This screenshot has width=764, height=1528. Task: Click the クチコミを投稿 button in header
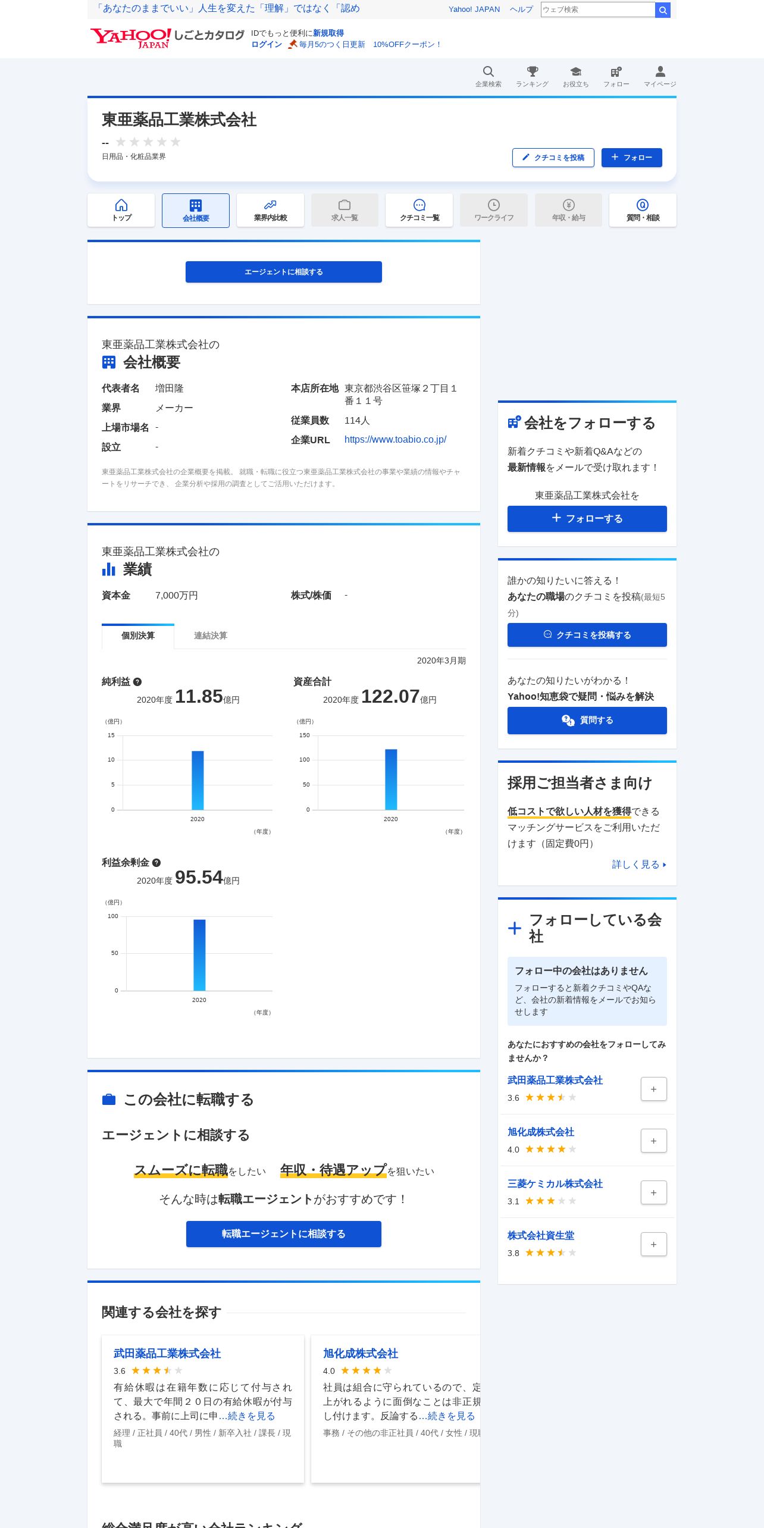[553, 158]
